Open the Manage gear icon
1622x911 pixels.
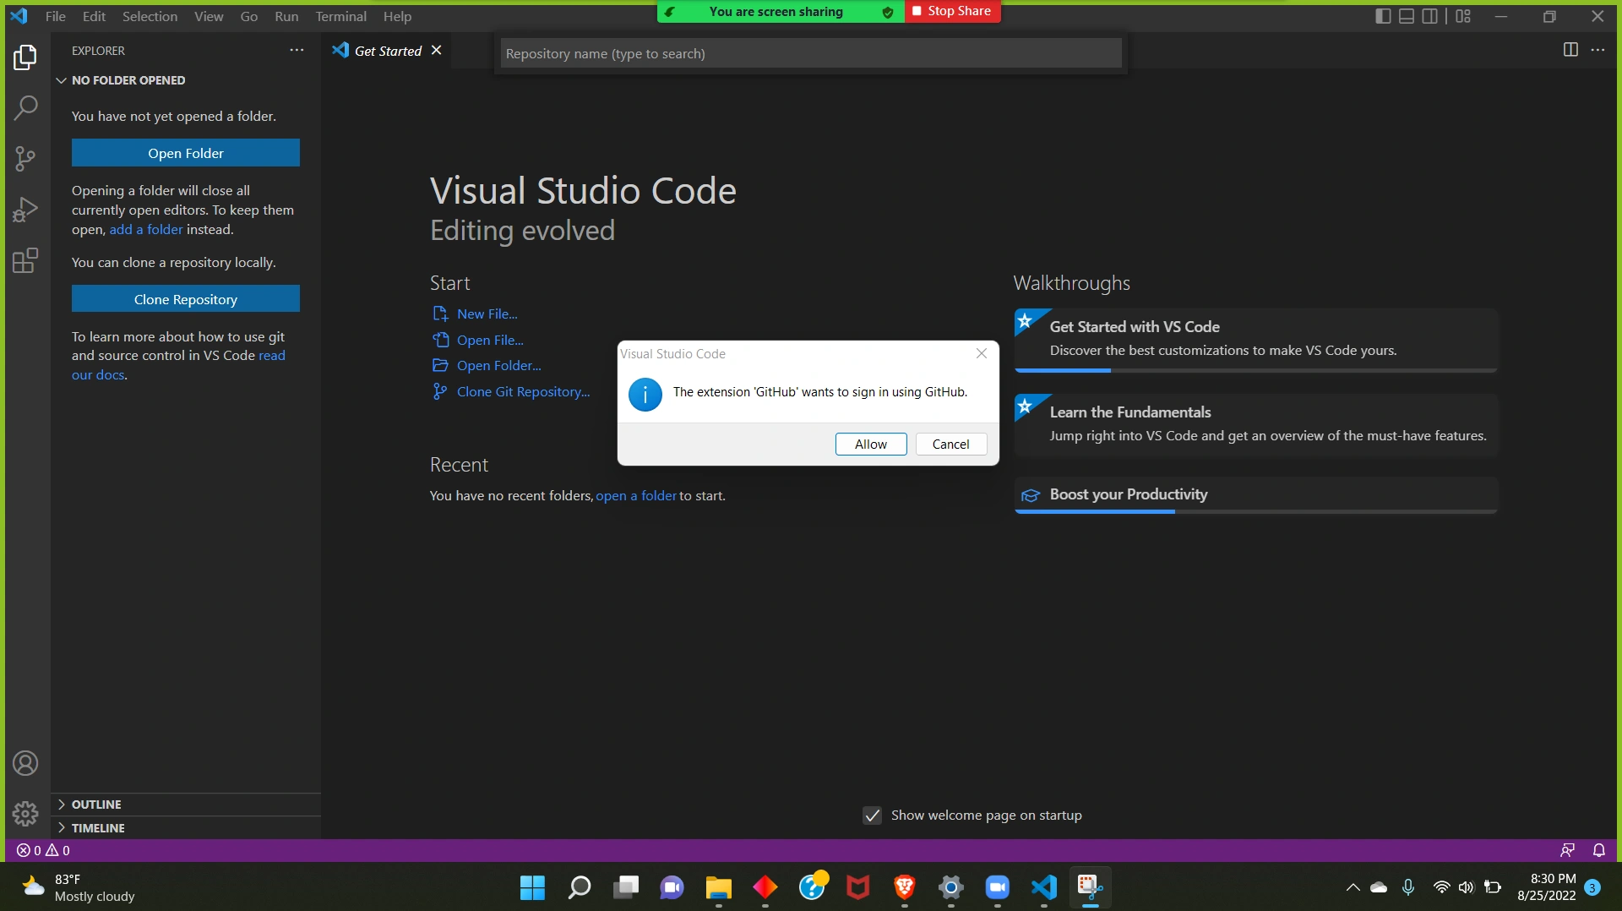(25, 814)
